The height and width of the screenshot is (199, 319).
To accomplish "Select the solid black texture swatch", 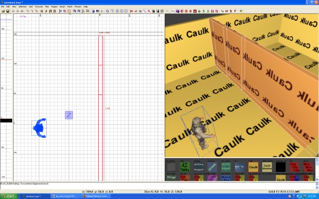I will [281, 167].
